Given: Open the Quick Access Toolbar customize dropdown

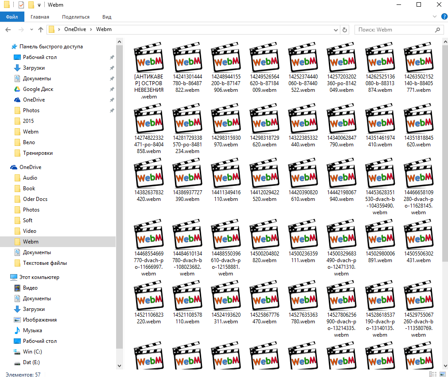Looking at the screenshot, I should (39, 5).
